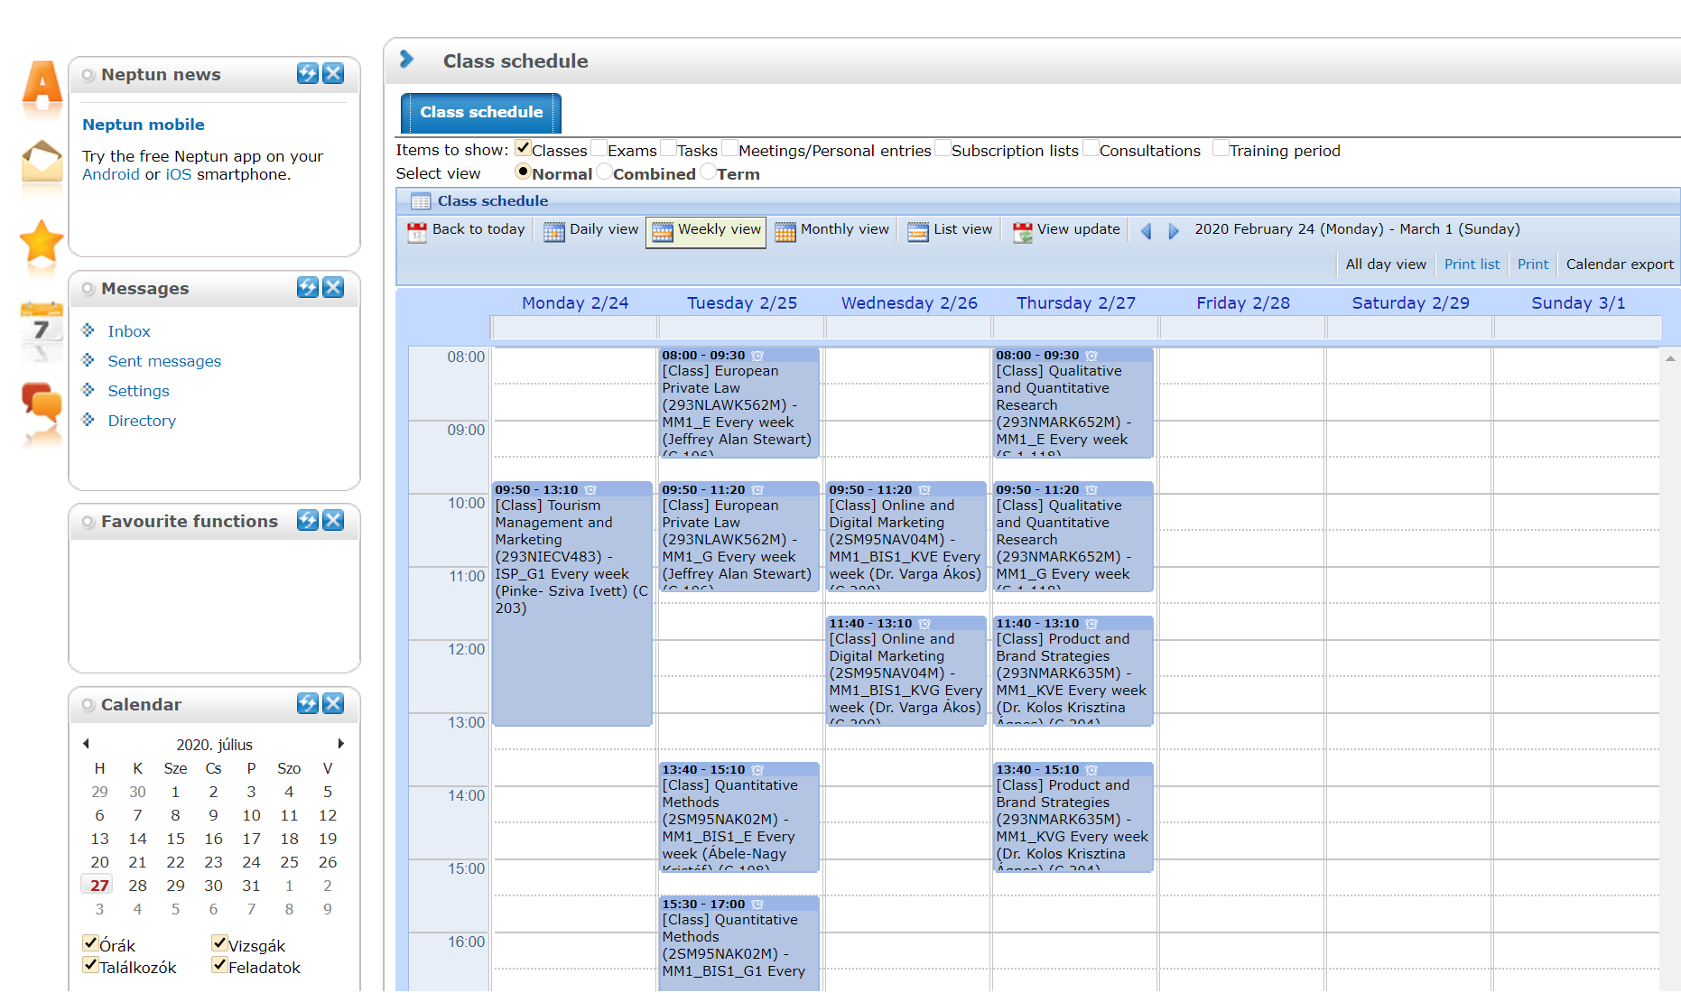Check the Subscription lists checkbox

943,148
